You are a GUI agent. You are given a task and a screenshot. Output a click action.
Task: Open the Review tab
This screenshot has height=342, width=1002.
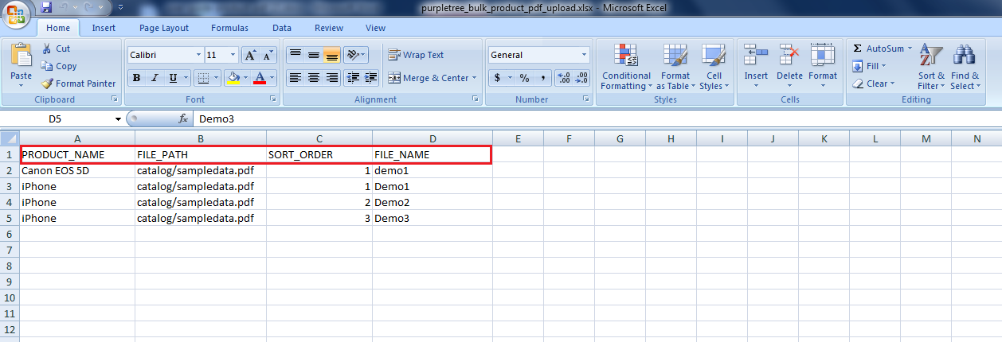(x=329, y=28)
